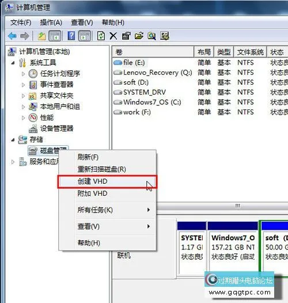The height and width of the screenshot is (303, 288).
Task: Open the 操作(A) menu
Action: [51, 22]
